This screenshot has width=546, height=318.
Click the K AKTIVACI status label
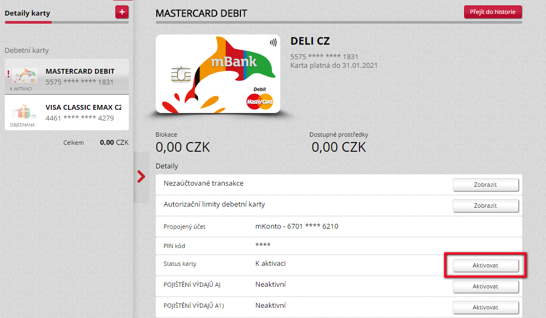21,89
